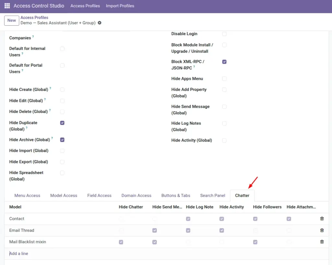Open Access Control Studio app title

pyautogui.click(x=39, y=6)
